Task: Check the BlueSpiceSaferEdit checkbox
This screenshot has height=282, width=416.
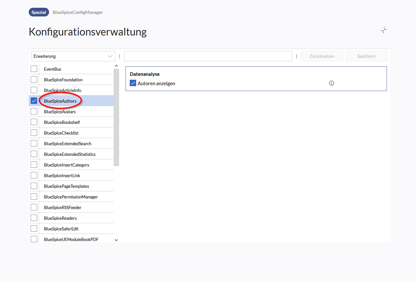Action: [34, 228]
